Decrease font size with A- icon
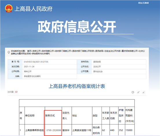160x136 pixels. pyautogui.click(x=144, y=92)
